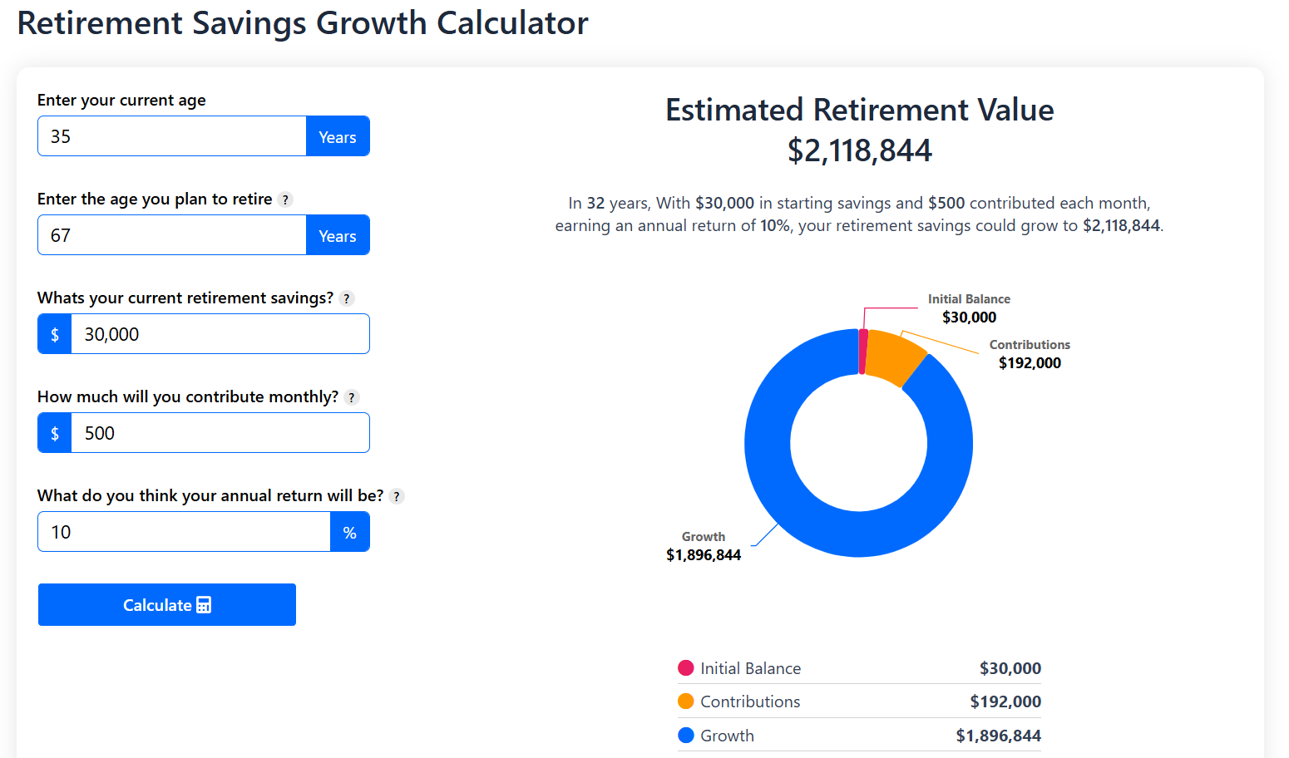Click the help icon for annual return question
This screenshot has height=758, width=1289.
[x=397, y=496]
